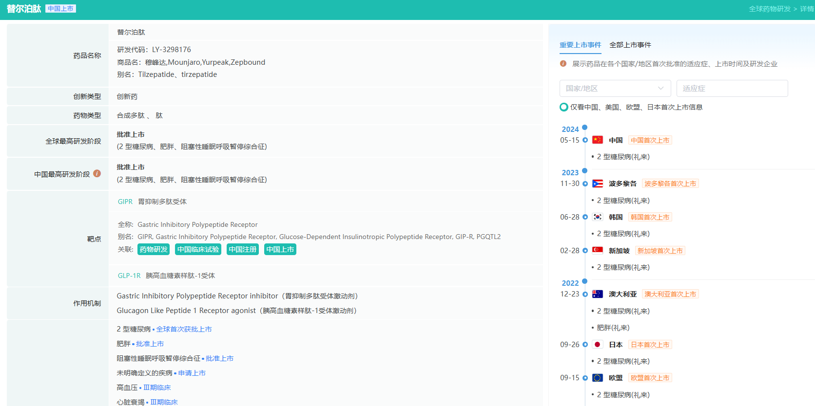Switch to 重要上市事件 tab

(x=580, y=45)
